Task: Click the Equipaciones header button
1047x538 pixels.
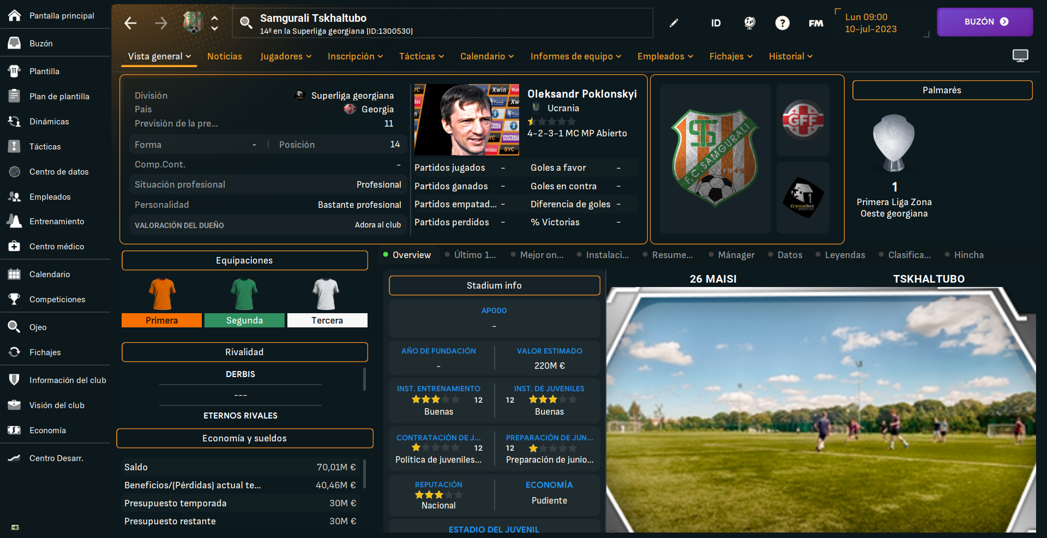Action: (x=244, y=260)
